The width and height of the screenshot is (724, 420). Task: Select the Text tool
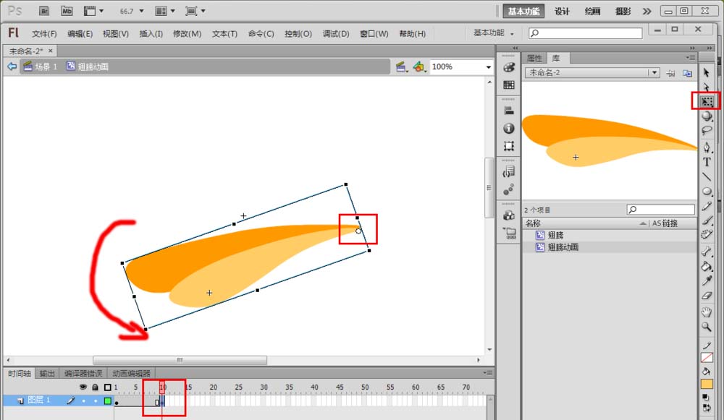[707, 162]
